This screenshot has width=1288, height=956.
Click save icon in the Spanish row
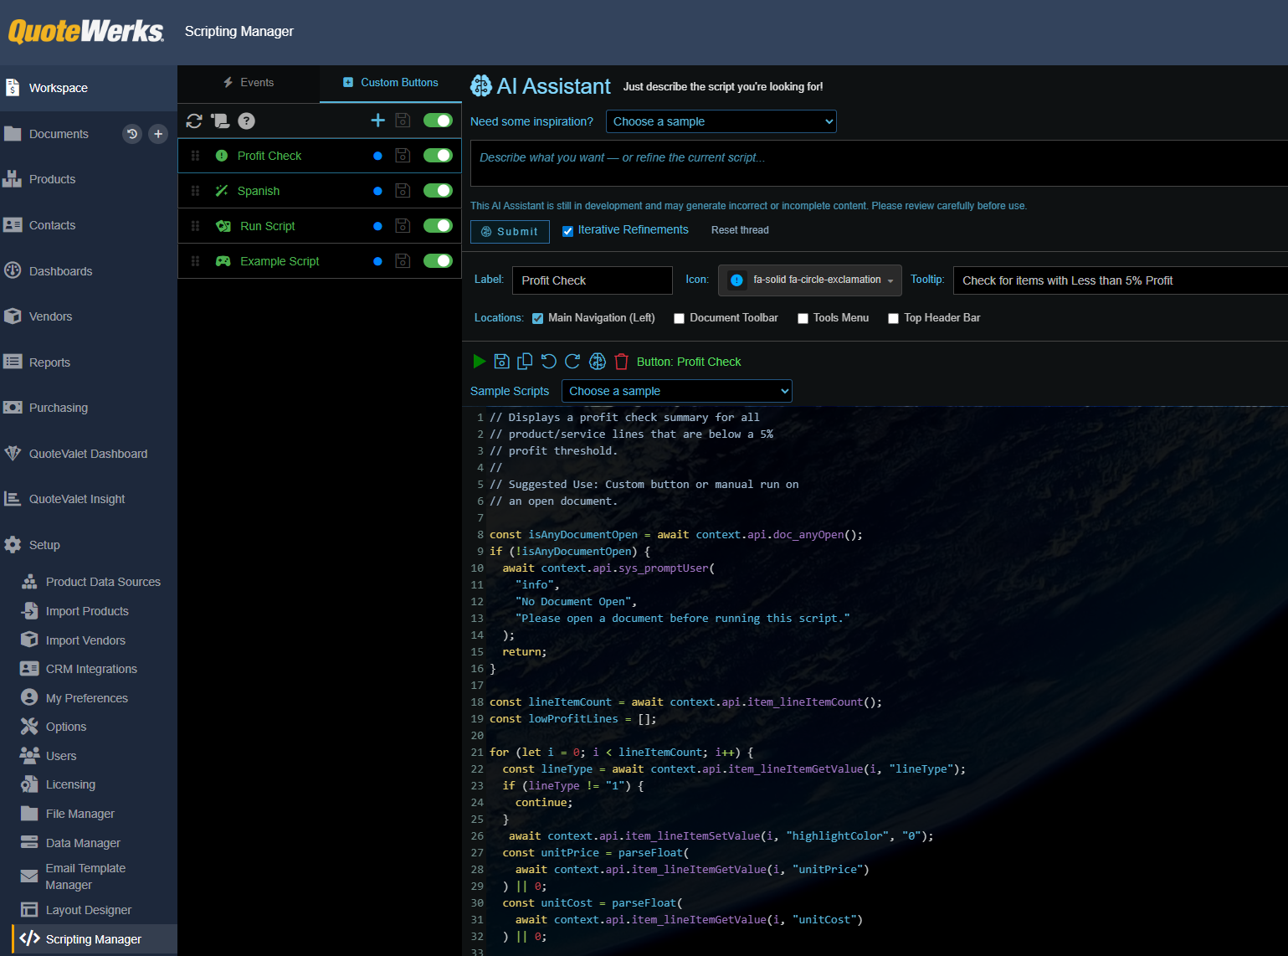tap(403, 191)
